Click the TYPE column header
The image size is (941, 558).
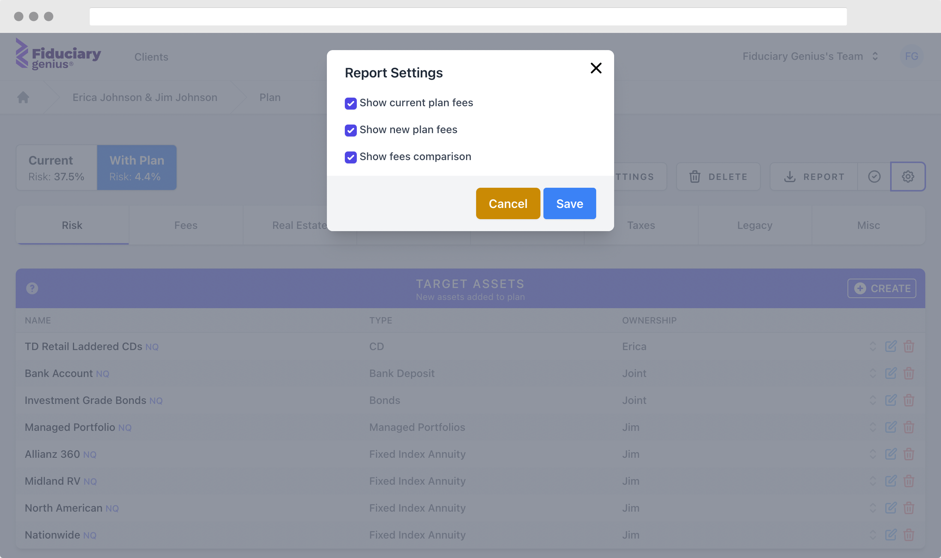tap(380, 320)
